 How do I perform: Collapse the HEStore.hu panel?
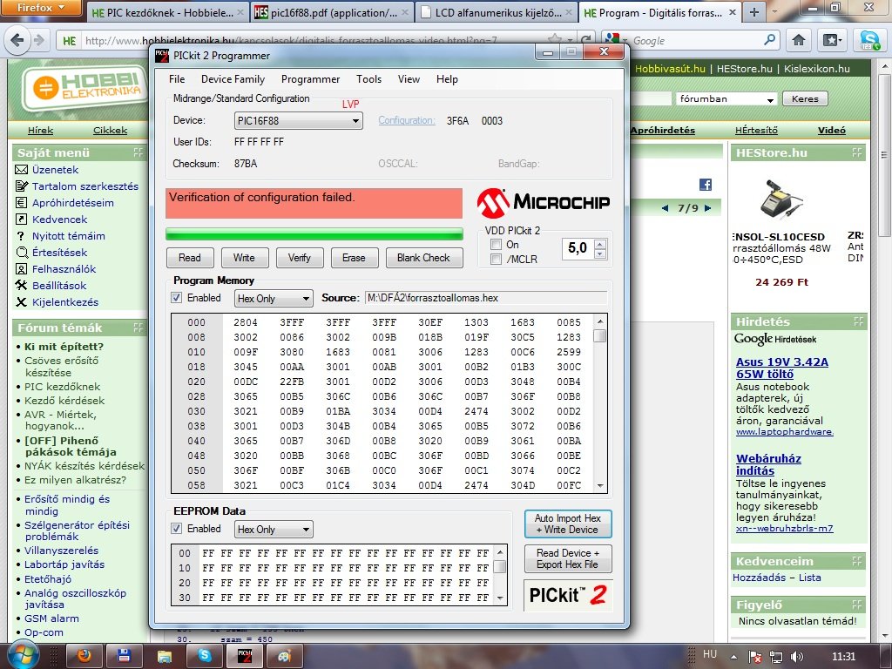point(858,152)
